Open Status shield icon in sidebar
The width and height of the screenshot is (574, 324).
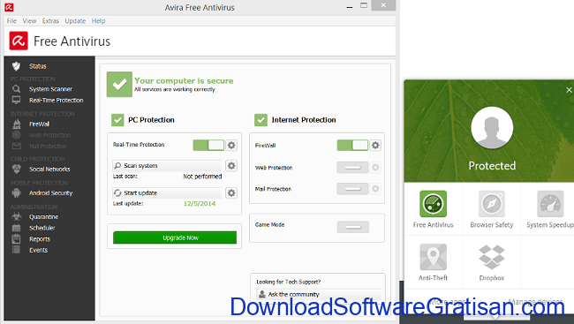pos(16,66)
